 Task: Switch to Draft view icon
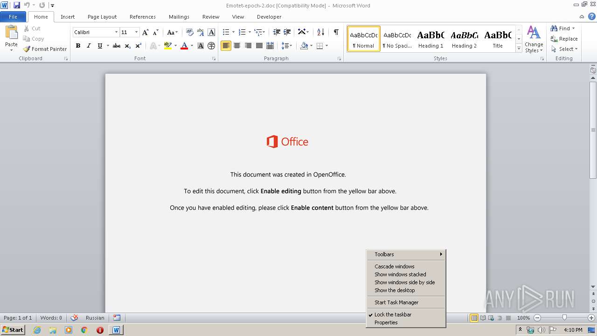(x=508, y=318)
